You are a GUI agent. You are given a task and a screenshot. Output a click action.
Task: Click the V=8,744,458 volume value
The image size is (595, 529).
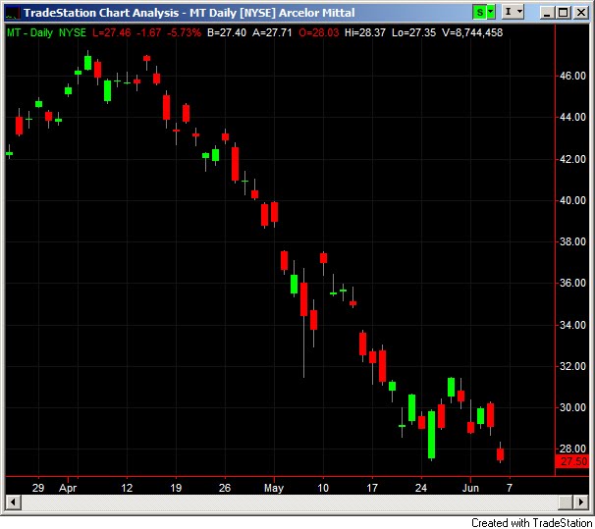coord(472,32)
